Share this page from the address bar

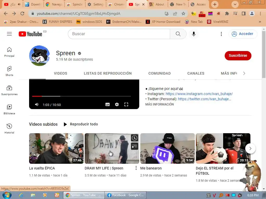[x=175, y=13]
